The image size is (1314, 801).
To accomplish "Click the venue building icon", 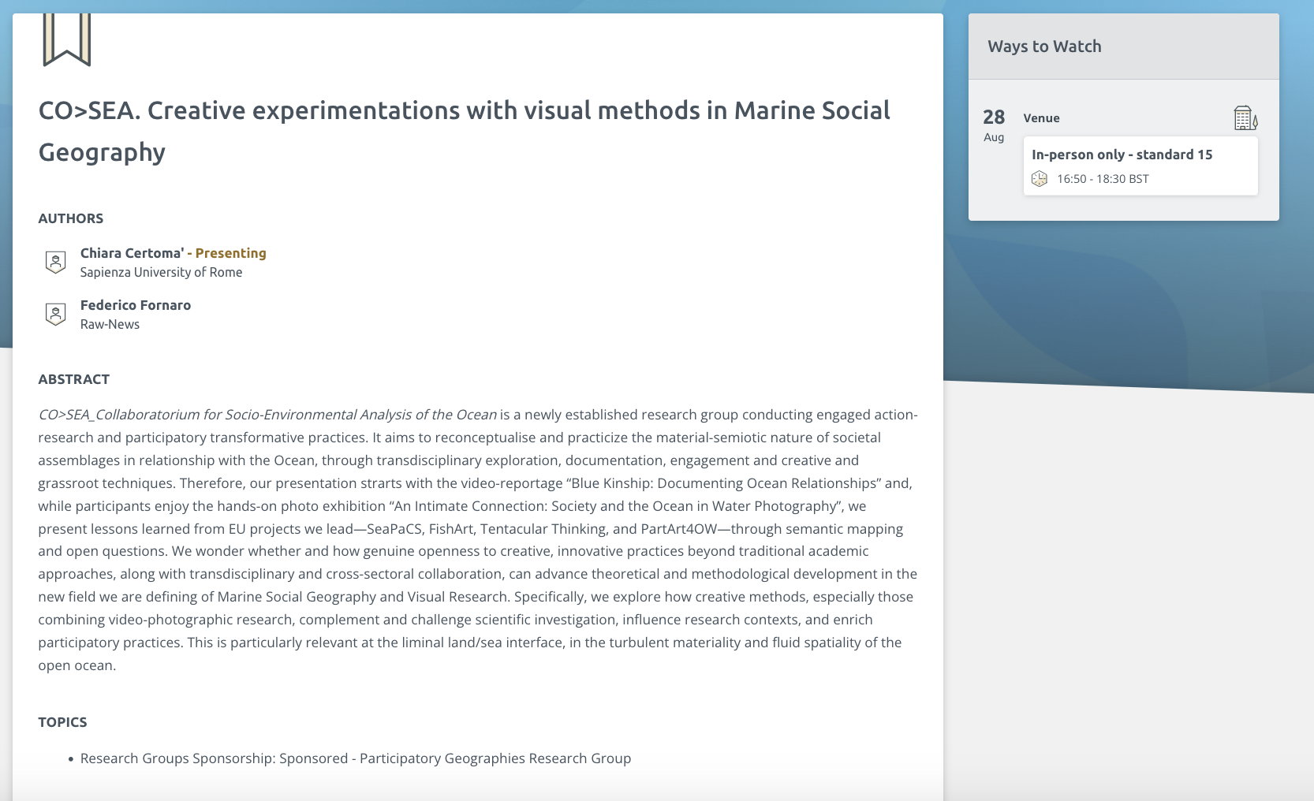I will pyautogui.click(x=1245, y=118).
